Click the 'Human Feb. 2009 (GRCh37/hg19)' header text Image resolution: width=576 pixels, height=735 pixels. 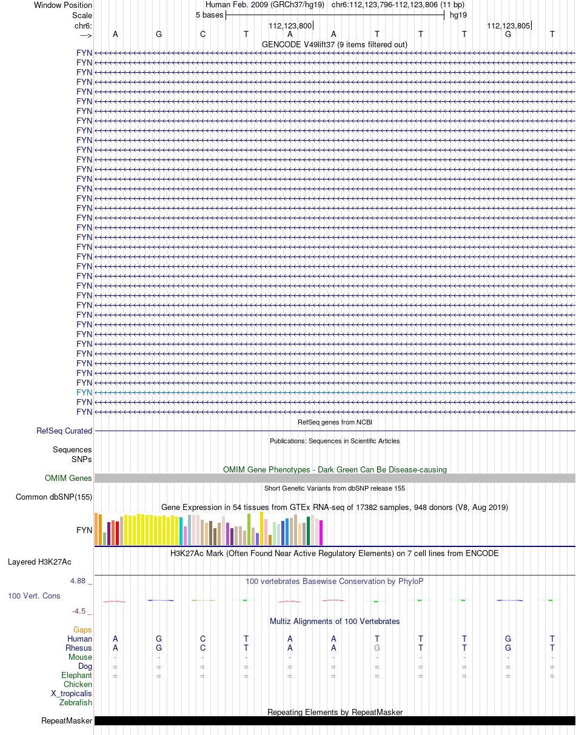[265, 5]
